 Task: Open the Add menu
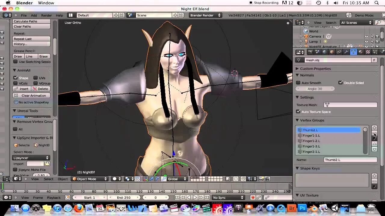34,15
